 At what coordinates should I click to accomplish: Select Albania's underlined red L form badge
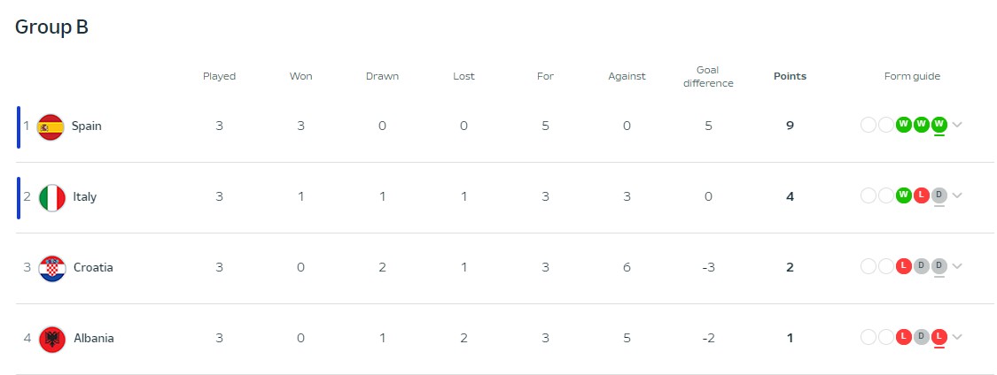(x=939, y=337)
